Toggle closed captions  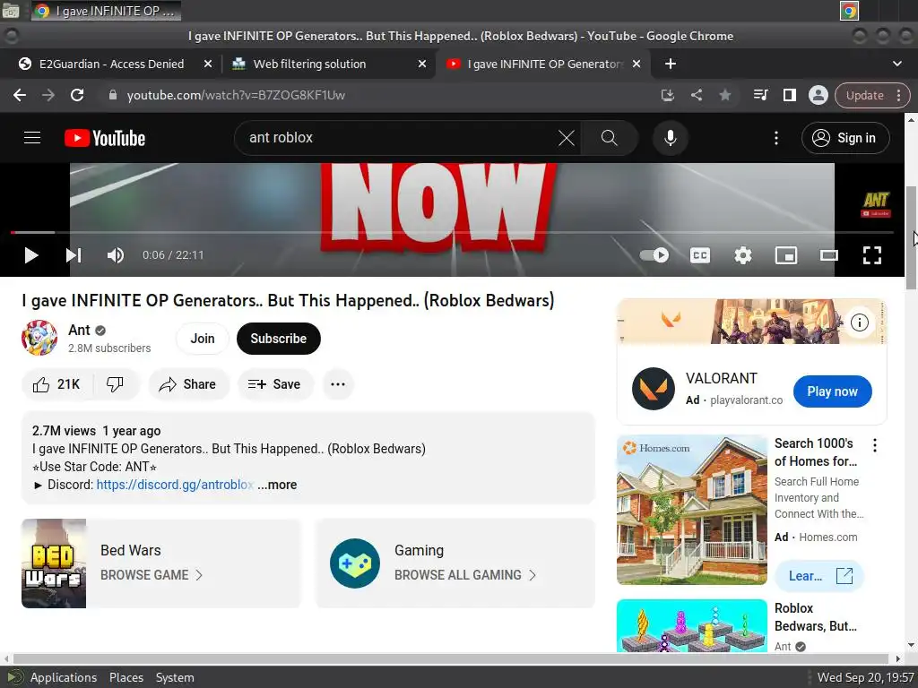tap(700, 255)
